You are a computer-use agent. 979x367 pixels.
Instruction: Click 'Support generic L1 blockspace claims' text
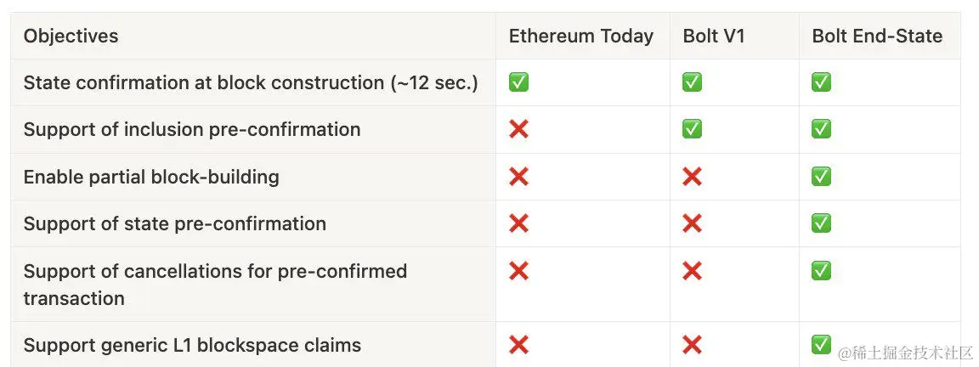pos(192,345)
